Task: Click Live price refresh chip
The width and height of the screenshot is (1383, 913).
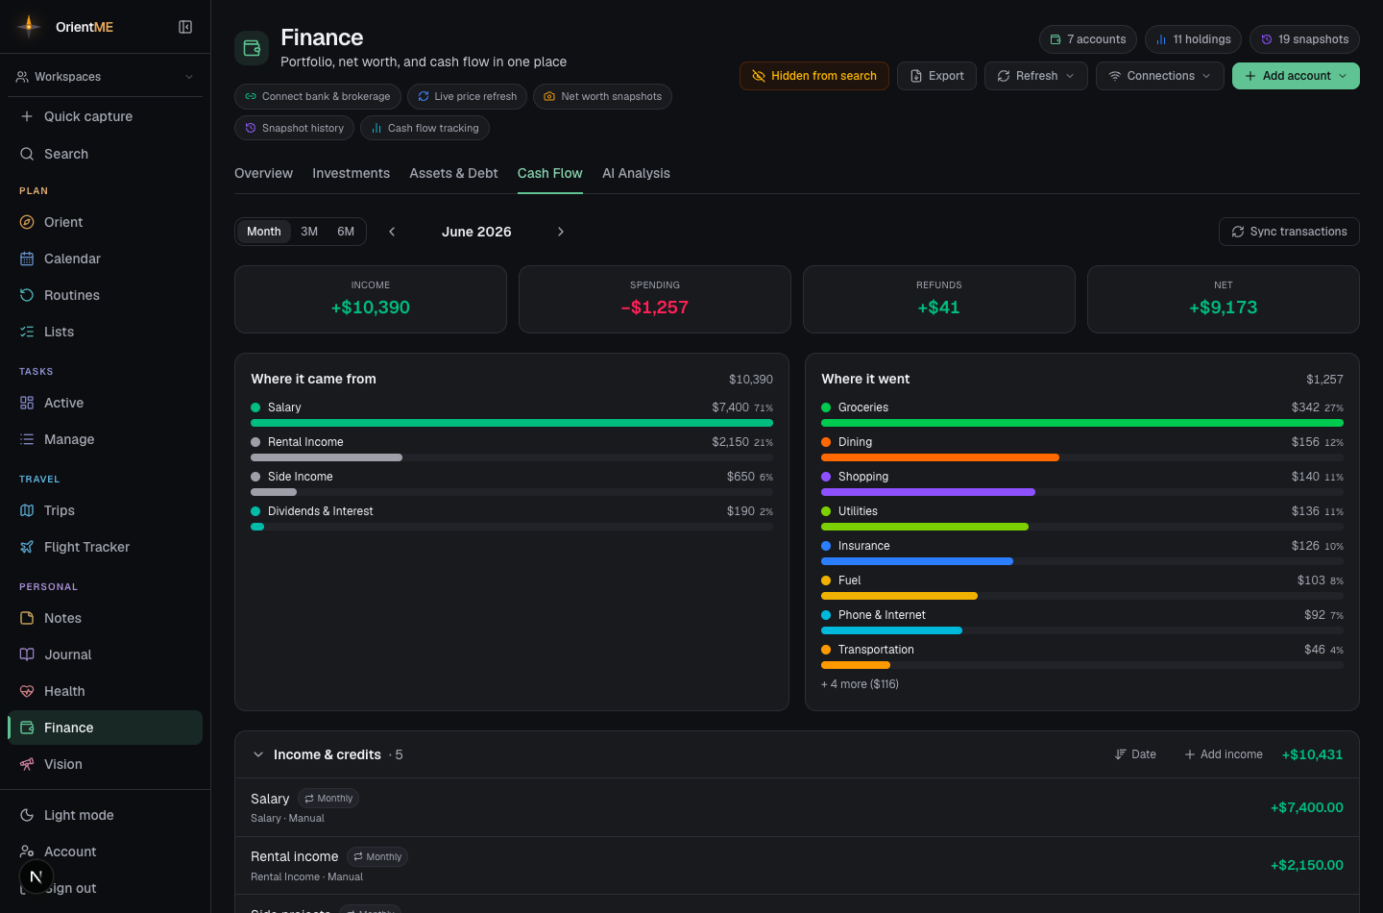Action: click(x=467, y=96)
